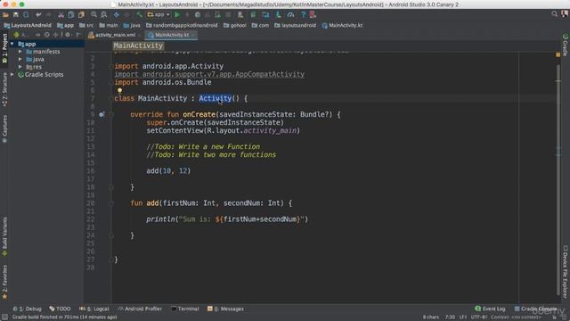This screenshot has width=570, height=321.
Task: Open the Event Log tool window
Action: tap(490, 309)
